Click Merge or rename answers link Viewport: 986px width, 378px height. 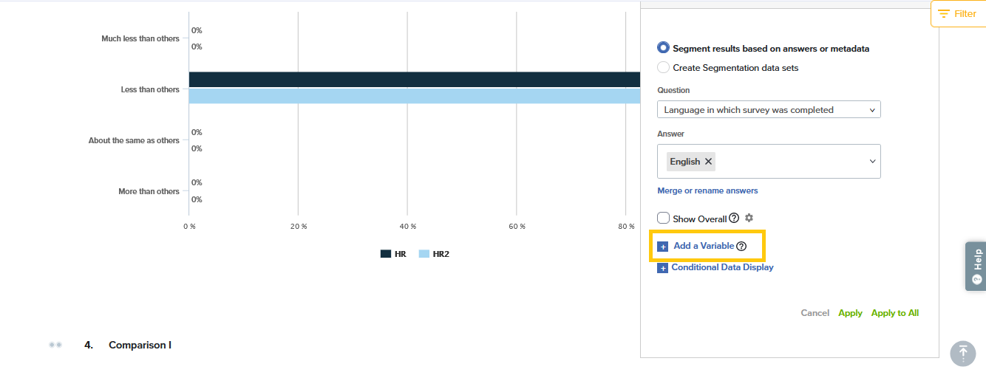click(x=707, y=190)
